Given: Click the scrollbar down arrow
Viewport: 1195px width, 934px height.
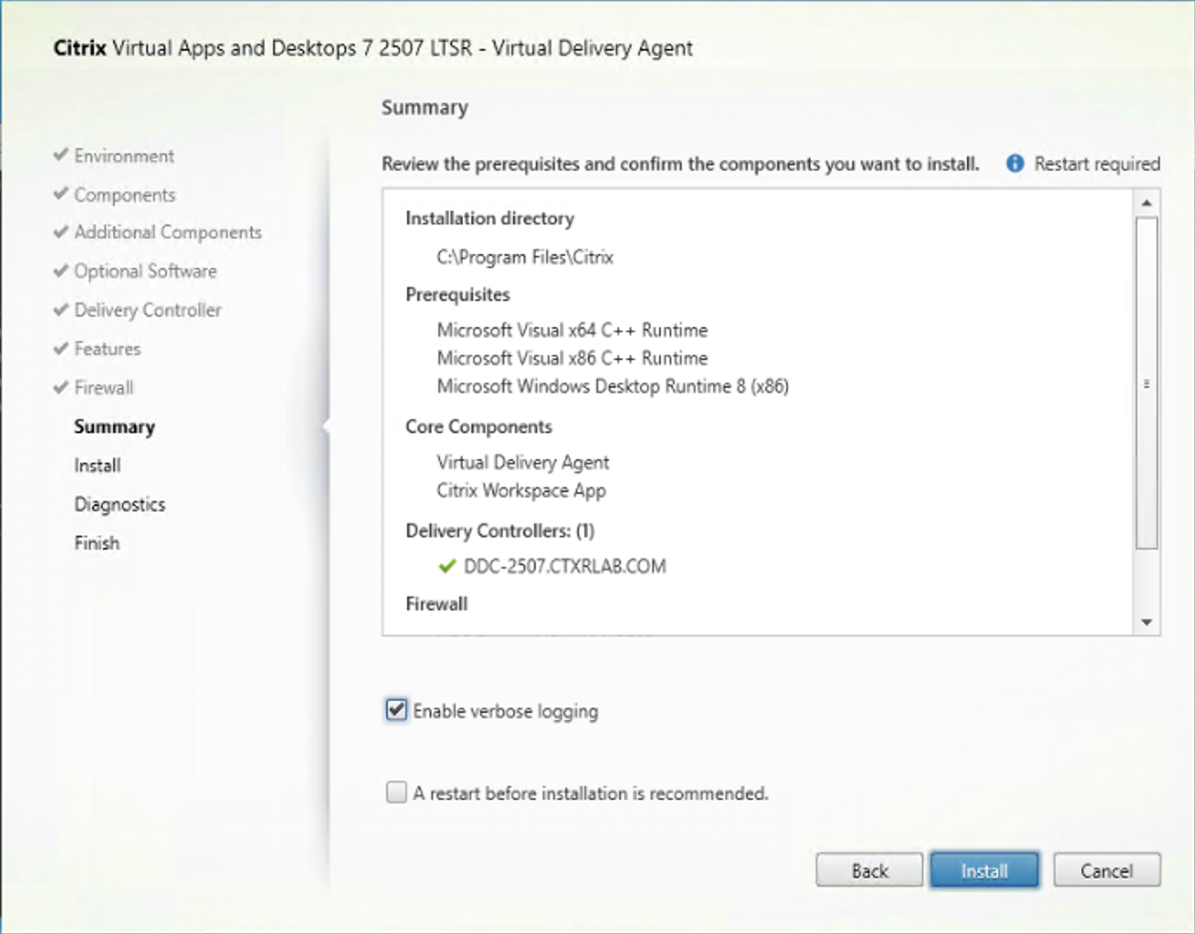Looking at the screenshot, I should tap(1146, 623).
